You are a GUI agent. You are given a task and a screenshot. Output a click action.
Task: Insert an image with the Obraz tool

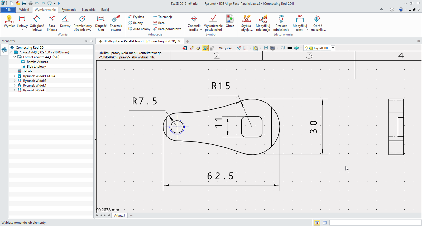click(x=230, y=22)
